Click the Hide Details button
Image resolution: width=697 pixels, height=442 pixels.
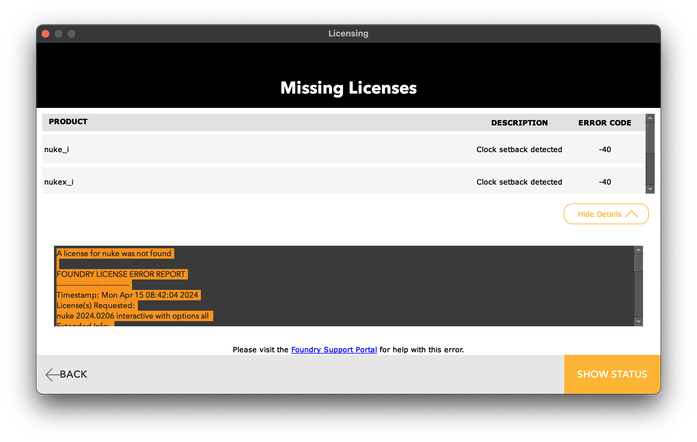tap(600, 214)
